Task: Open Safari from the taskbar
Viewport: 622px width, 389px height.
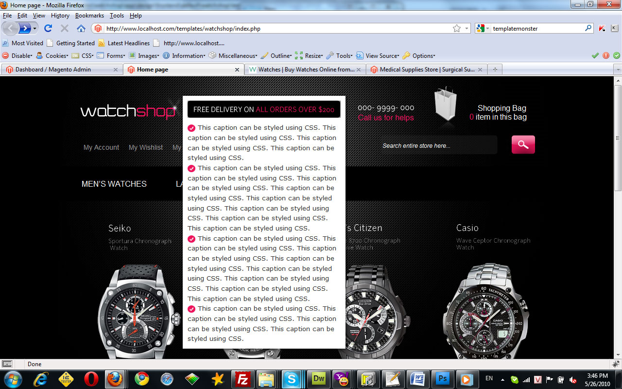Action: (167, 379)
